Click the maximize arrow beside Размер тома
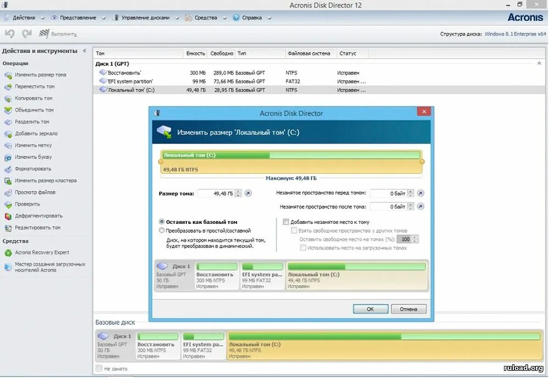Image resolution: width=549 pixels, height=378 pixels. click(248, 193)
